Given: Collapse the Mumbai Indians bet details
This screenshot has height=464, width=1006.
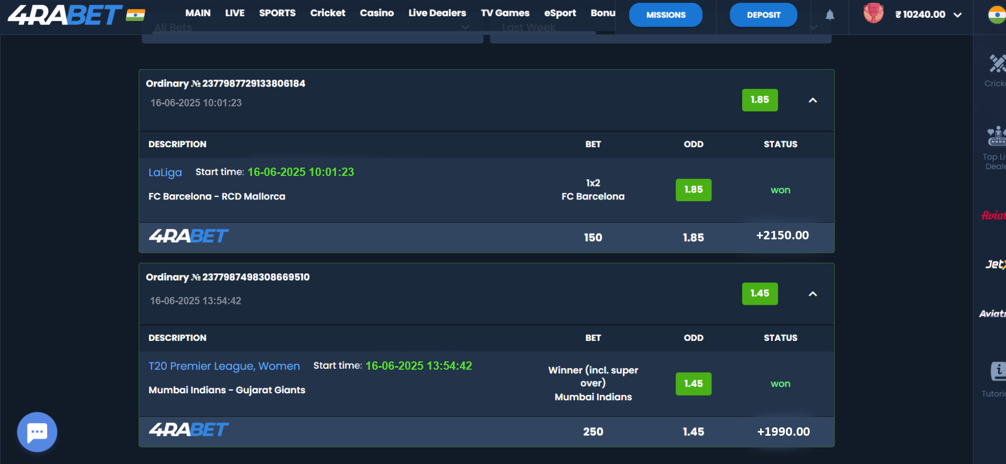Looking at the screenshot, I should (813, 294).
